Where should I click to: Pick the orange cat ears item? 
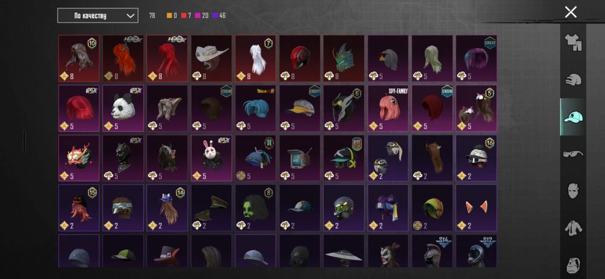point(477,208)
